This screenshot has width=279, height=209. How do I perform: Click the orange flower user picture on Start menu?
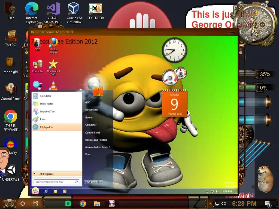(98, 91)
